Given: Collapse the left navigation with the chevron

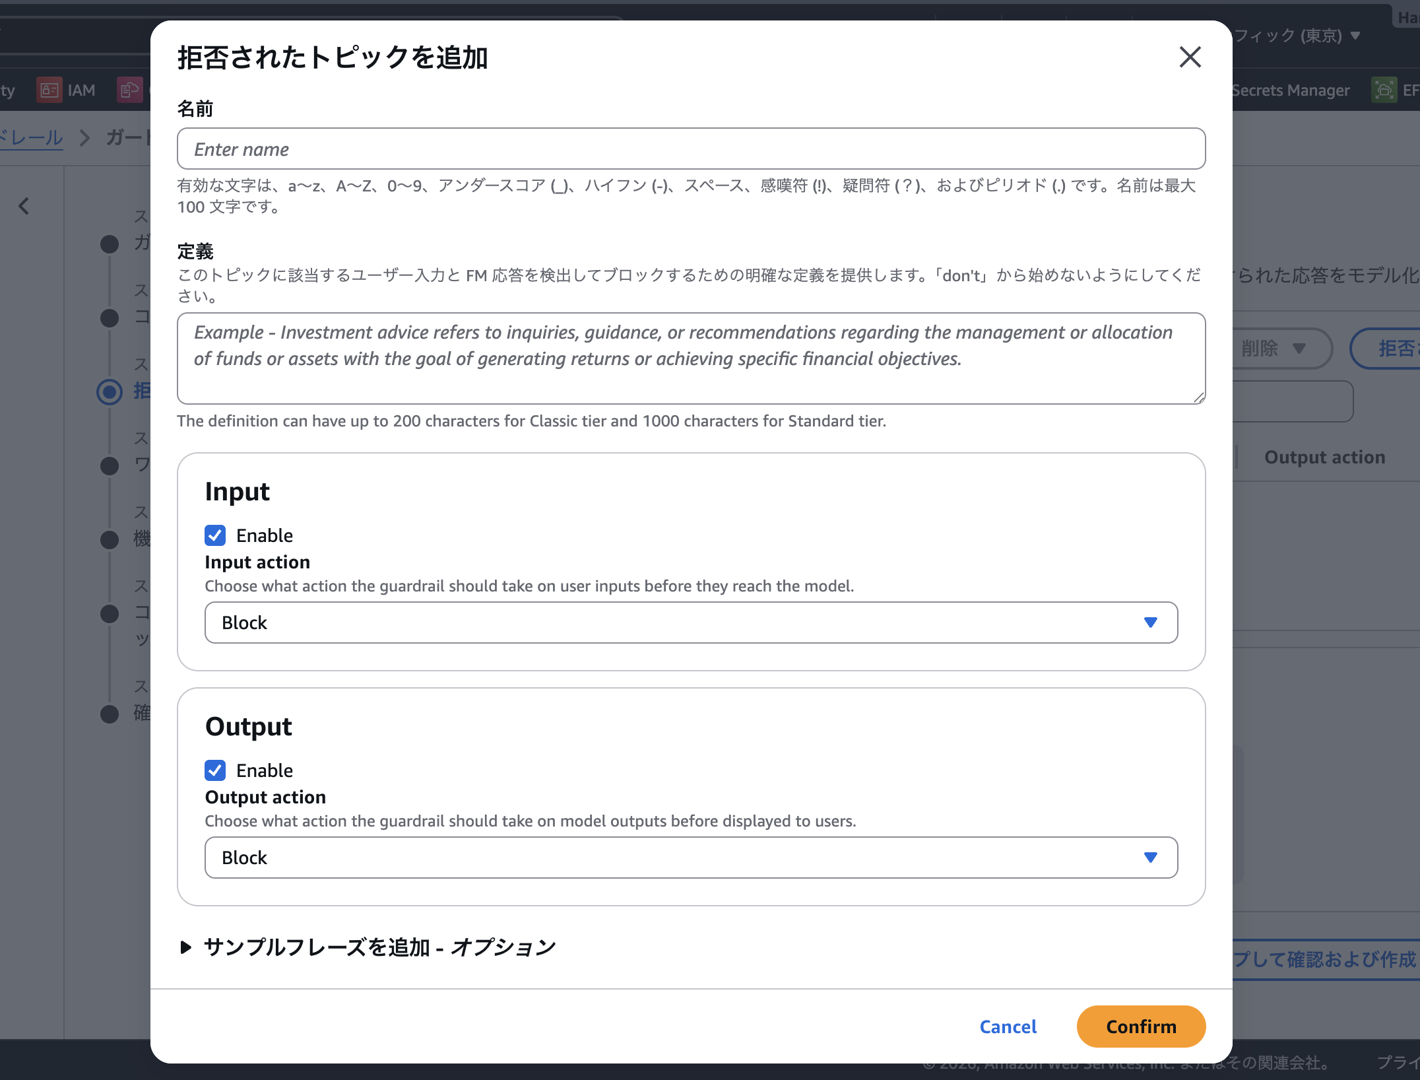Looking at the screenshot, I should (x=24, y=206).
